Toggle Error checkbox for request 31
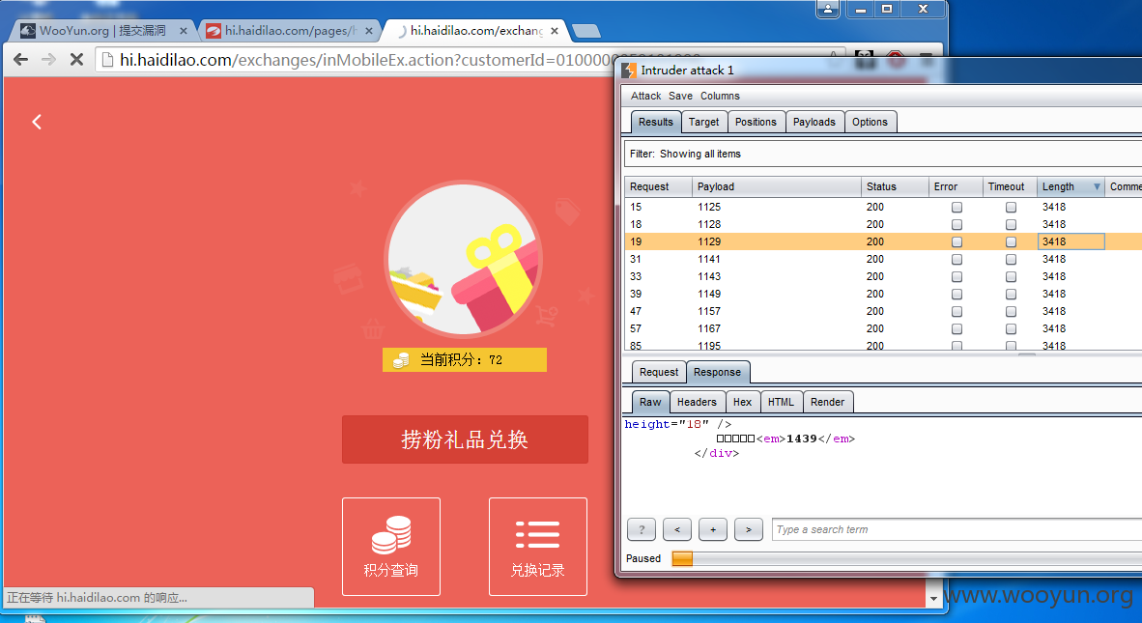Viewport: 1142px width, 623px height. (957, 260)
